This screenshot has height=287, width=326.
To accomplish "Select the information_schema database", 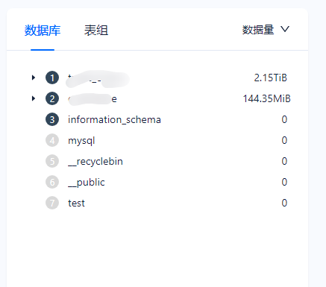I will point(114,120).
